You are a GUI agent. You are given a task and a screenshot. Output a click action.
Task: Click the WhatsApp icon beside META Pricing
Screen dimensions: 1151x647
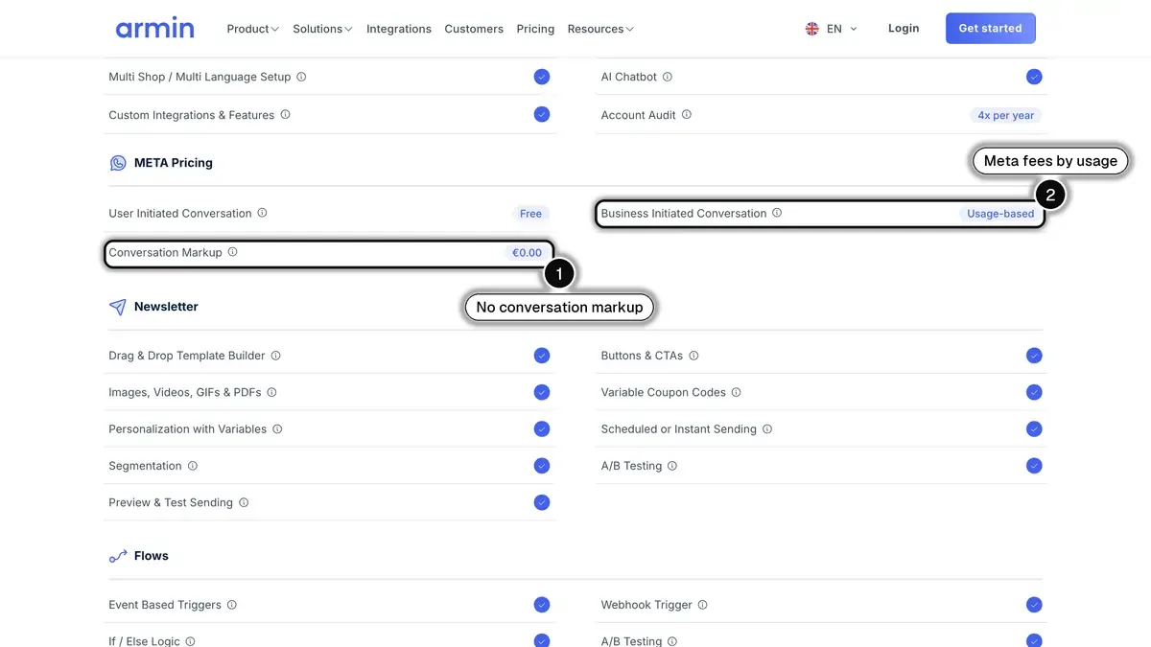tap(118, 163)
